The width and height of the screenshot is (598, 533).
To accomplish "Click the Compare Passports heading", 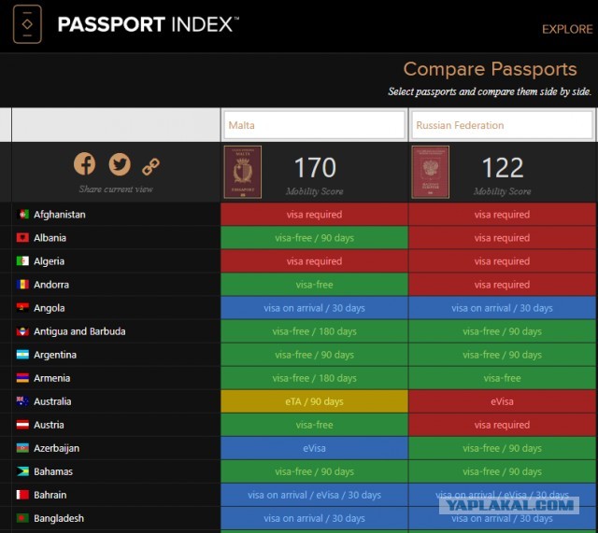I will [490, 69].
